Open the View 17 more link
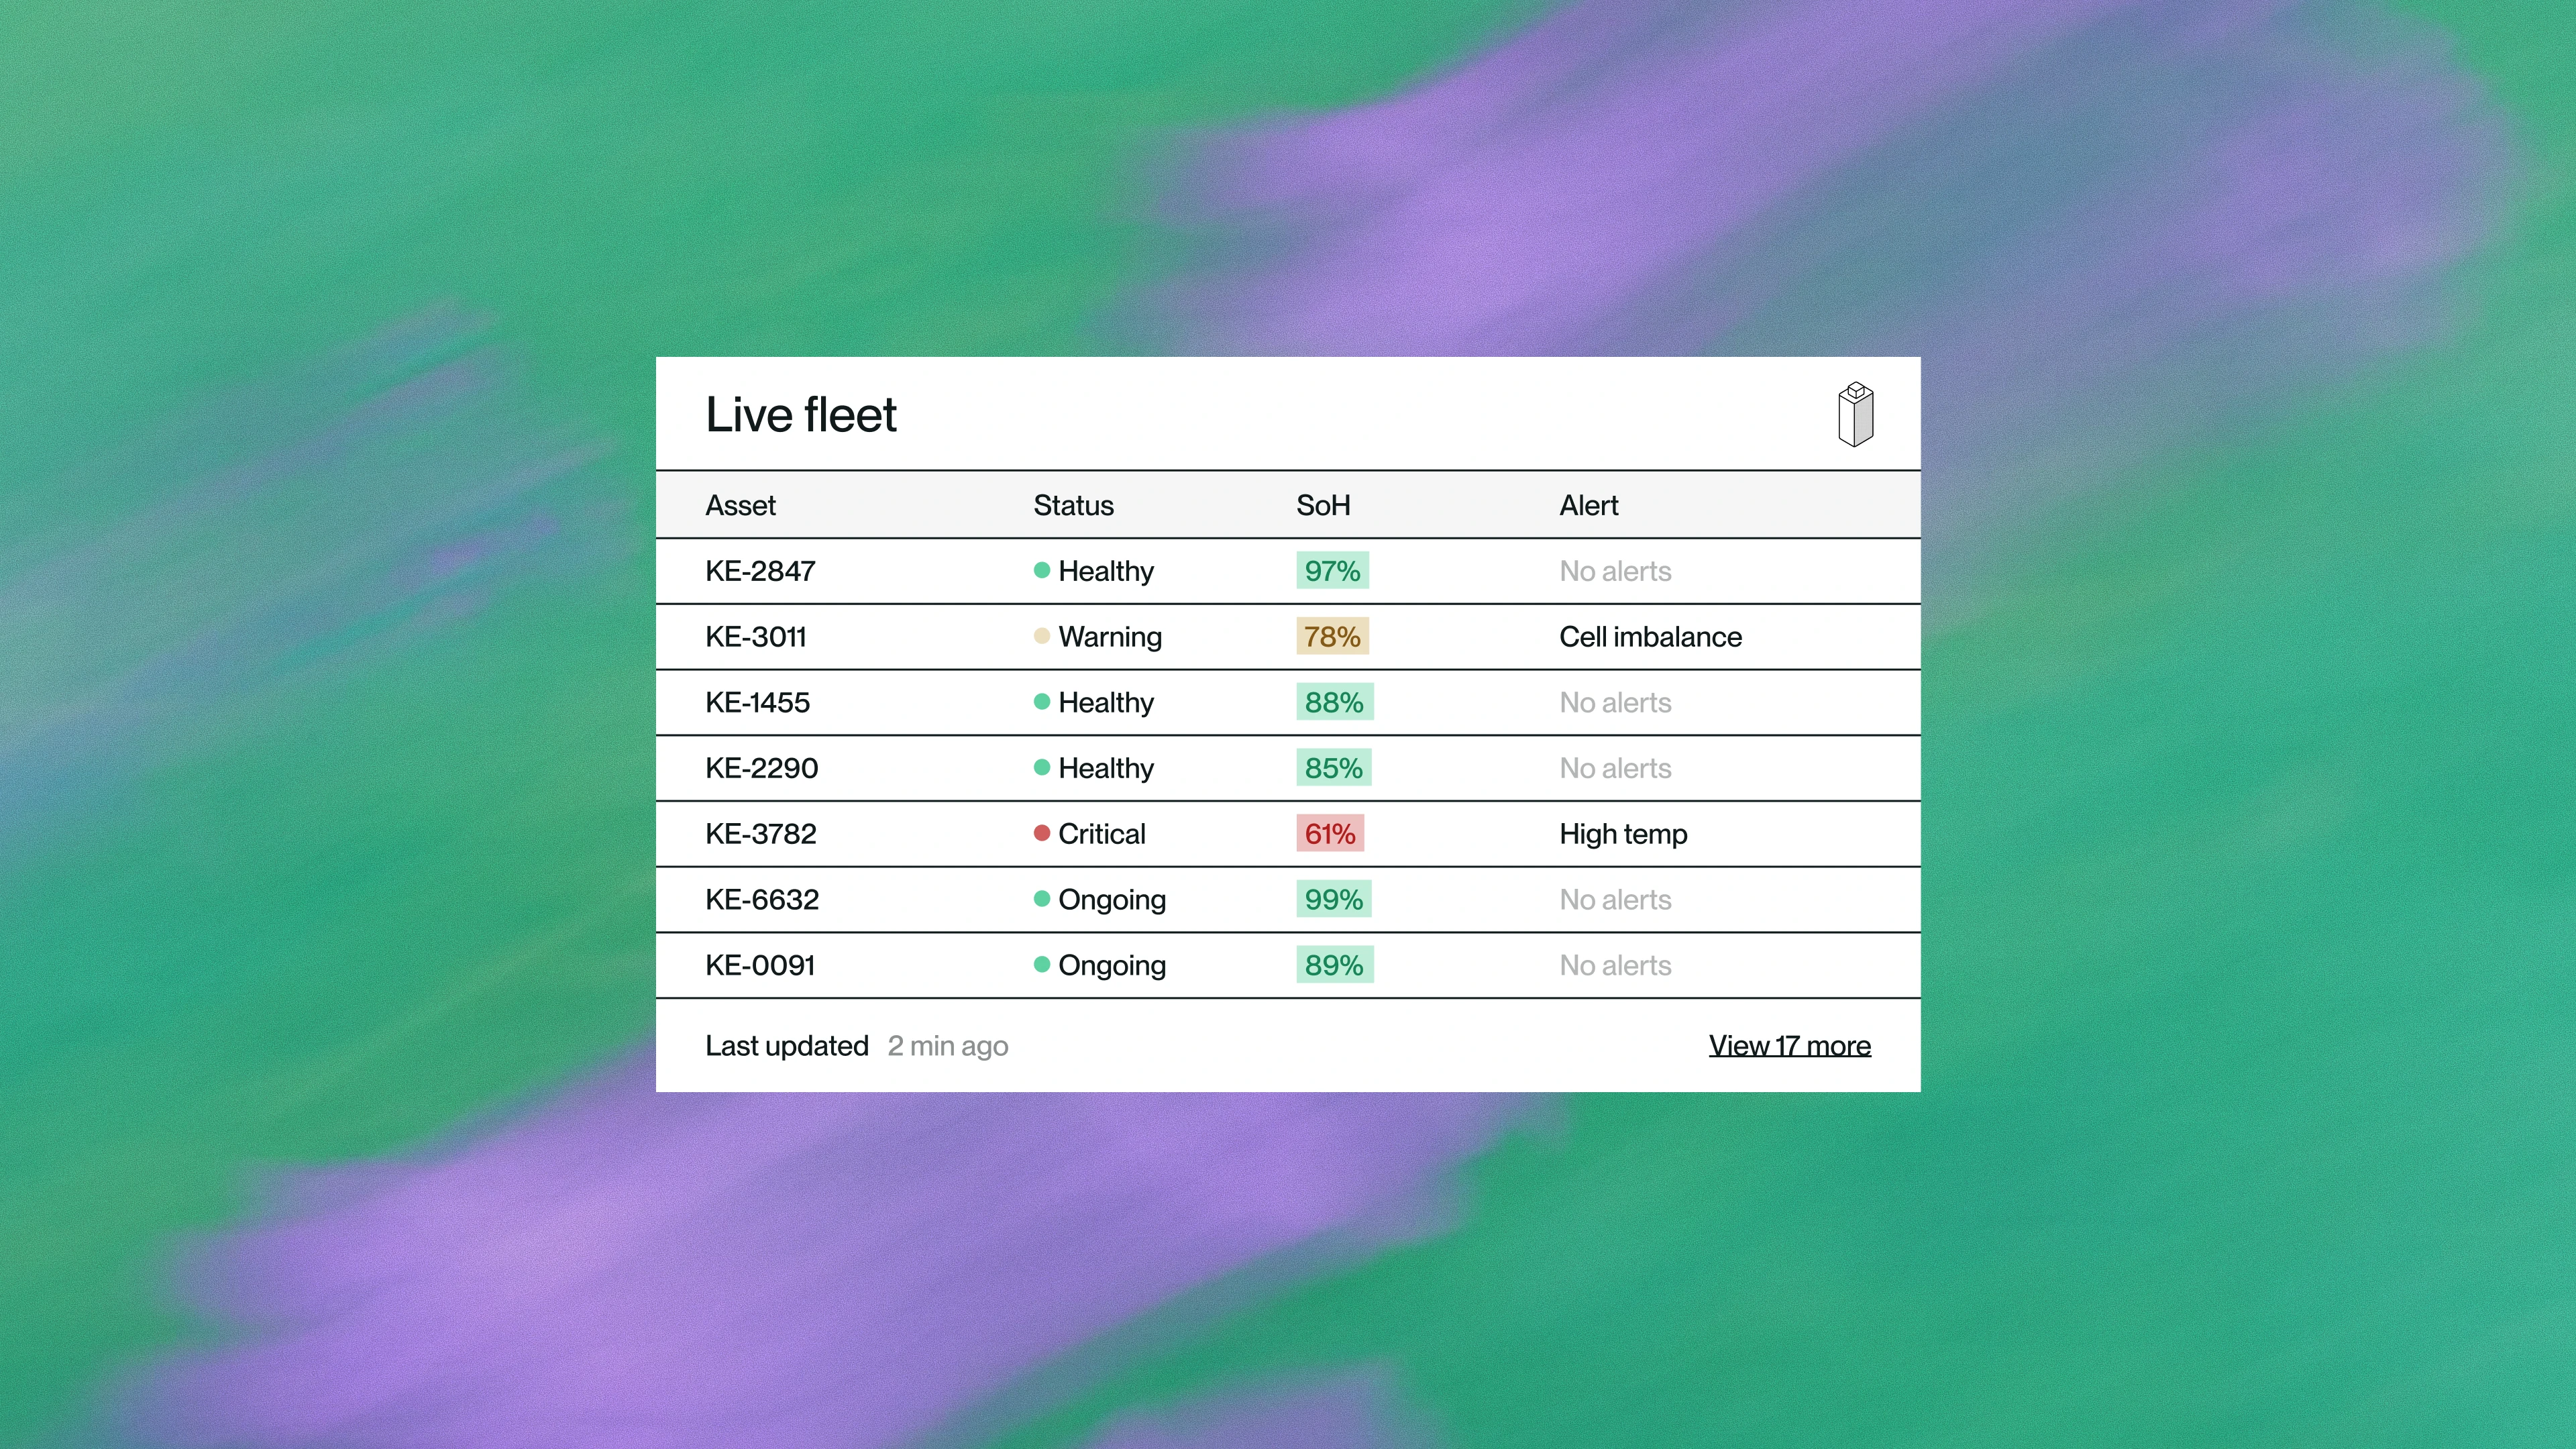Screen dimensions: 2576x1449 tap(1789, 1045)
